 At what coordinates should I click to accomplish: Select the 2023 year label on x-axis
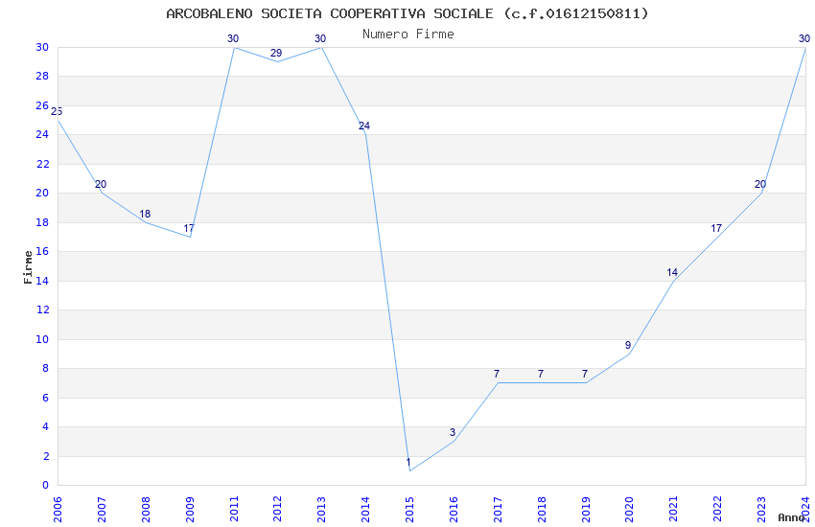pyautogui.click(x=761, y=509)
